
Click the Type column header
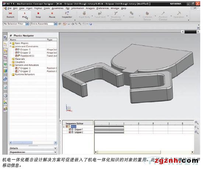point(52,40)
